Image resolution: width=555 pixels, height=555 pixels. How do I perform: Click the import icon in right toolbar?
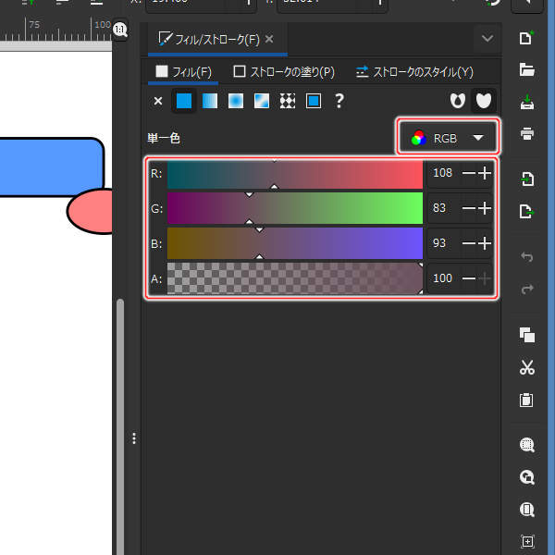coord(527,179)
